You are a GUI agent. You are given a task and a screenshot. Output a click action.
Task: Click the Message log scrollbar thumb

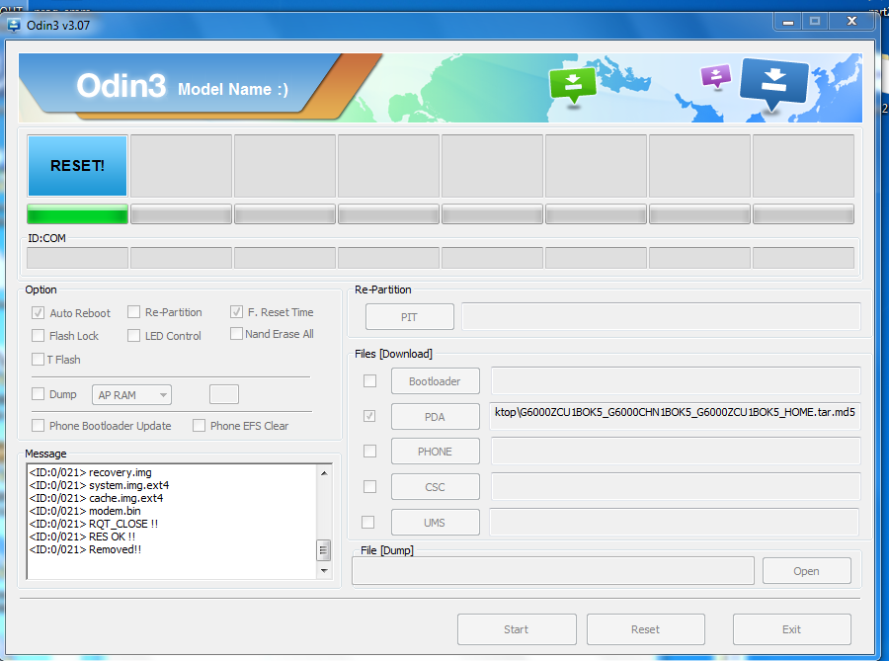(324, 550)
